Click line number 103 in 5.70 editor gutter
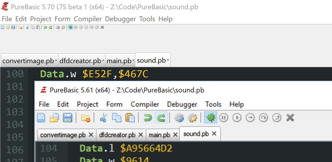 point(15,112)
